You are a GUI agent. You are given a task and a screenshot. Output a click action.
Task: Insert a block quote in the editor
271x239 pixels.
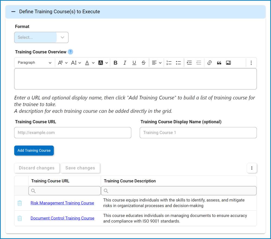point(219,62)
